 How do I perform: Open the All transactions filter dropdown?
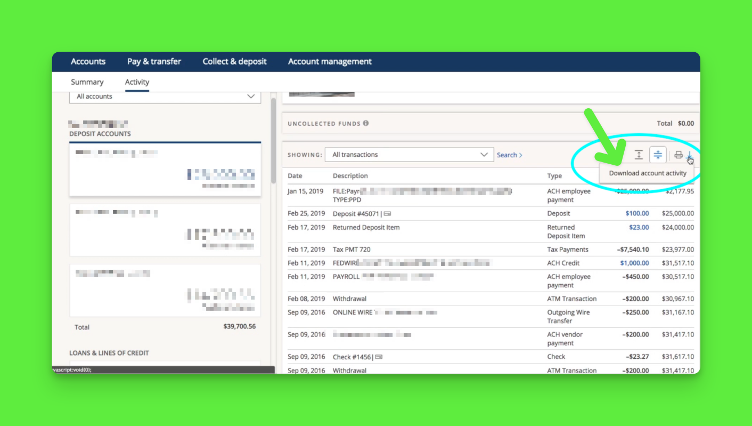(x=410, y=155)
